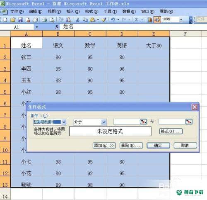
Task: Click the Format Painter brush icon
Action: [103, 20]
